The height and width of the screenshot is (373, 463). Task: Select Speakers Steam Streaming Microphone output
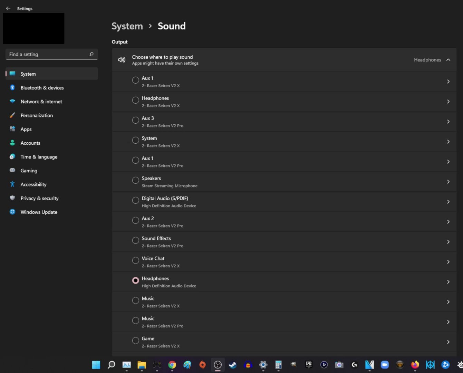[136, 180]
